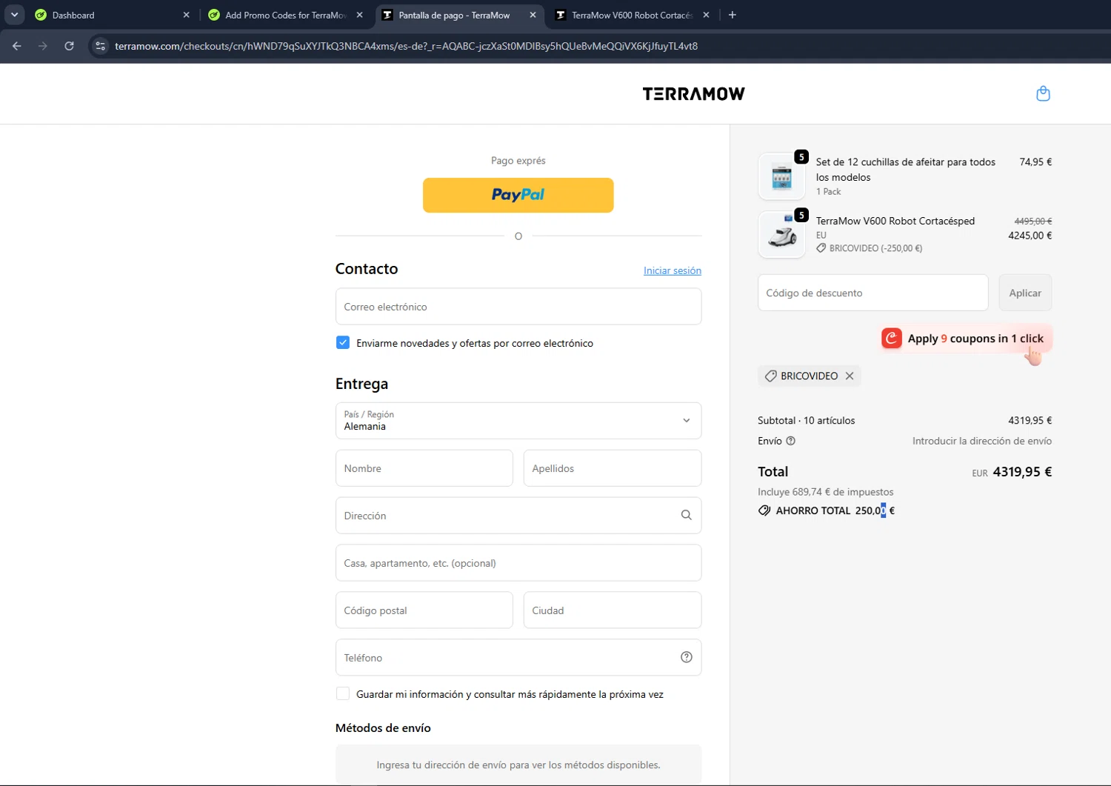Open a new browser tab

tap(733, 15)
